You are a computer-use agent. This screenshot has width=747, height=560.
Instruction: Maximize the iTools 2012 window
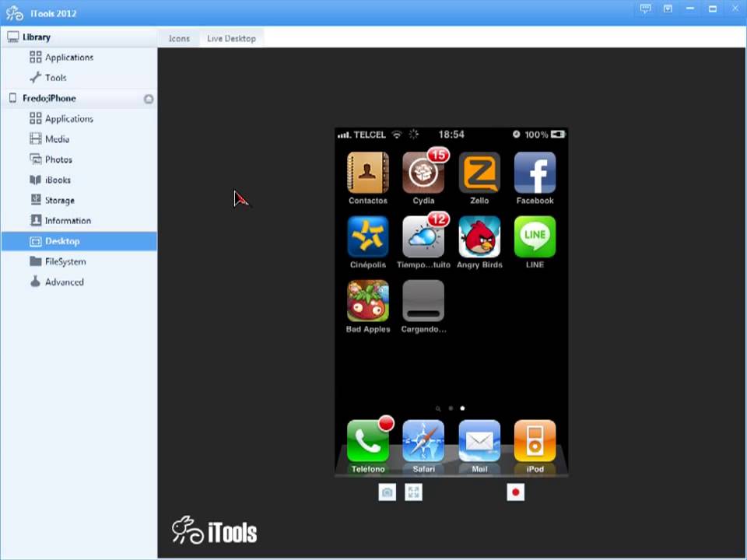pos(713,9)
